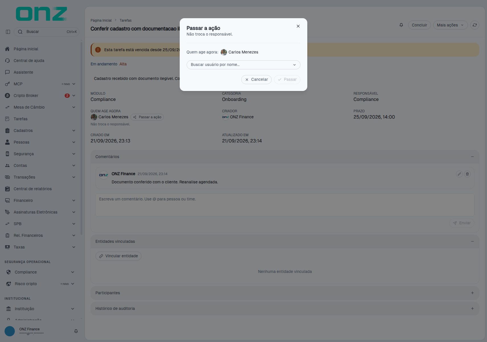Screen dimensions: 487x342
Task: Click the Risco cripto icon
Action: pyautogui.click(x=9, y=284)
